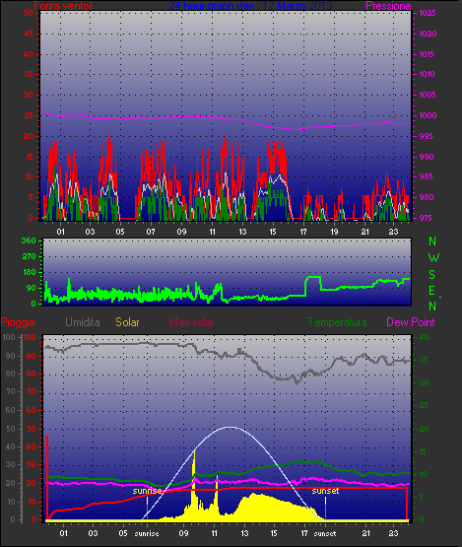Click the 24 hour graph day title
Viewport: 462px width, 547px height.
[x=250, y=5]
